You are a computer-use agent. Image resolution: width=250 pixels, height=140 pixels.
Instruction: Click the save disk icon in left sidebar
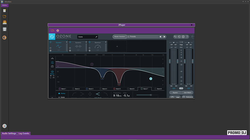(x=4, y=29)
